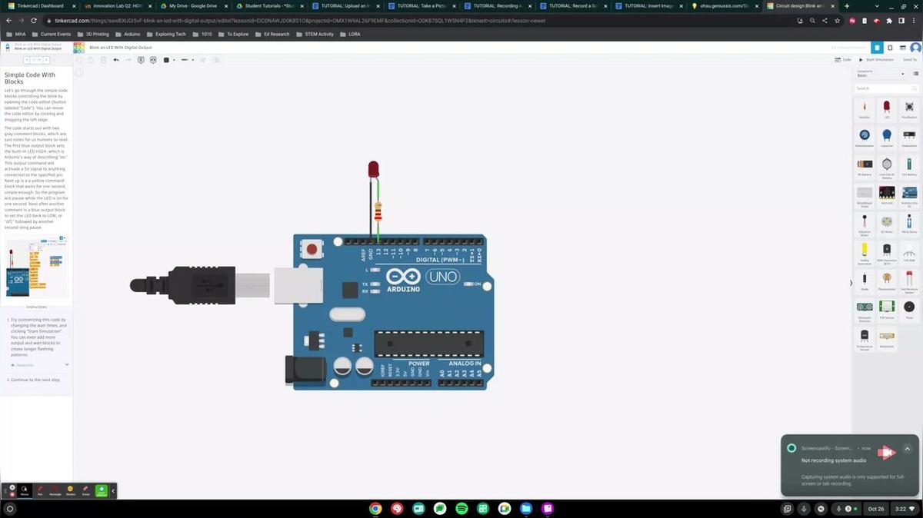Open the Components Basic dropdown
The height and width of the screenshot is (518, 923).
(x=881, y=74)
